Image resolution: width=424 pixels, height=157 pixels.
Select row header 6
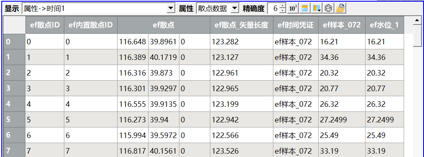[14, 135]
